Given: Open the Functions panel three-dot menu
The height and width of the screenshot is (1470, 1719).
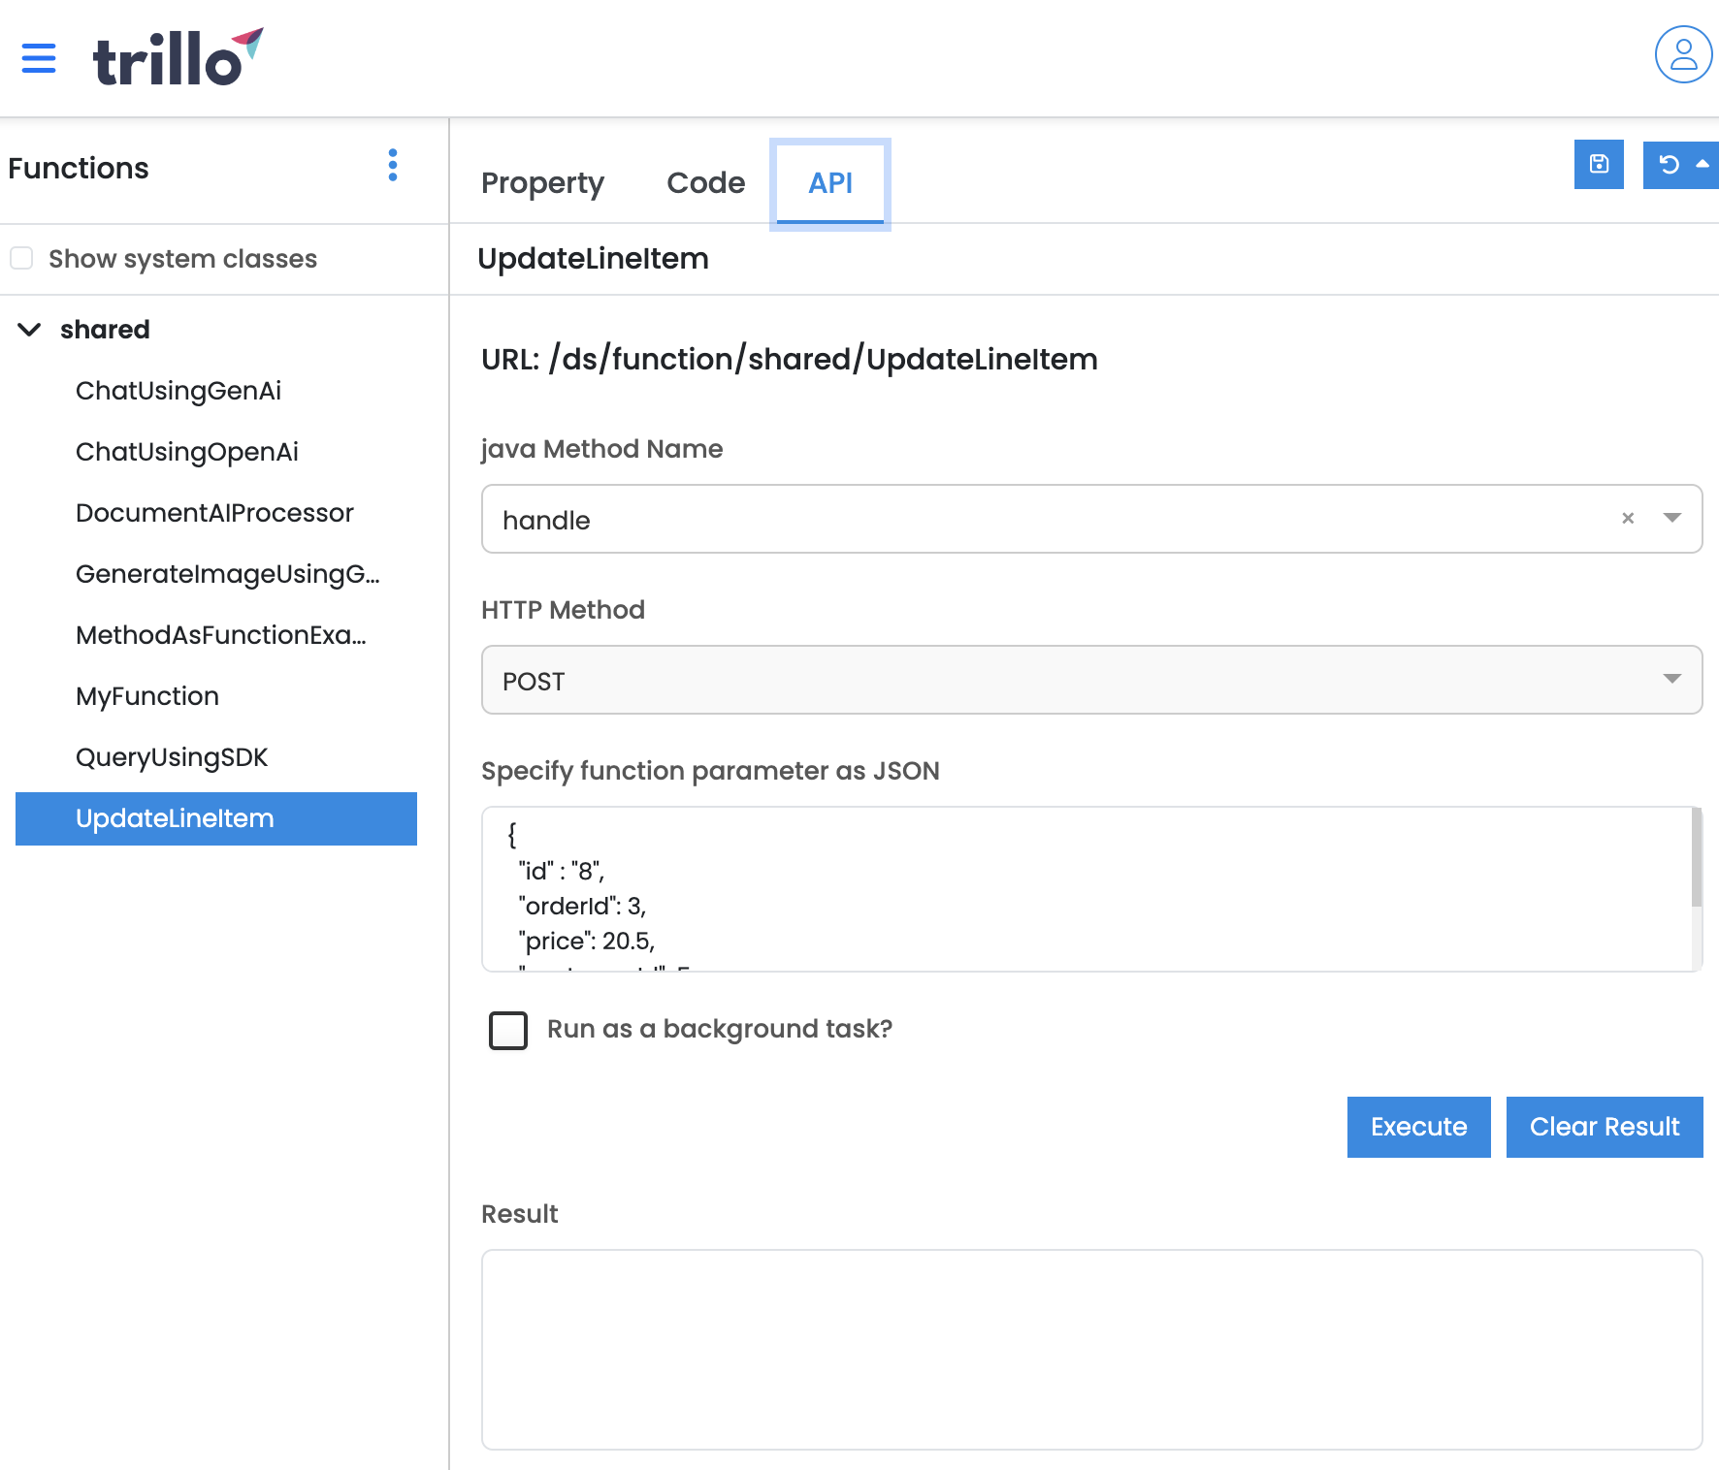Looking at the screenshot, I should (393, 166).
